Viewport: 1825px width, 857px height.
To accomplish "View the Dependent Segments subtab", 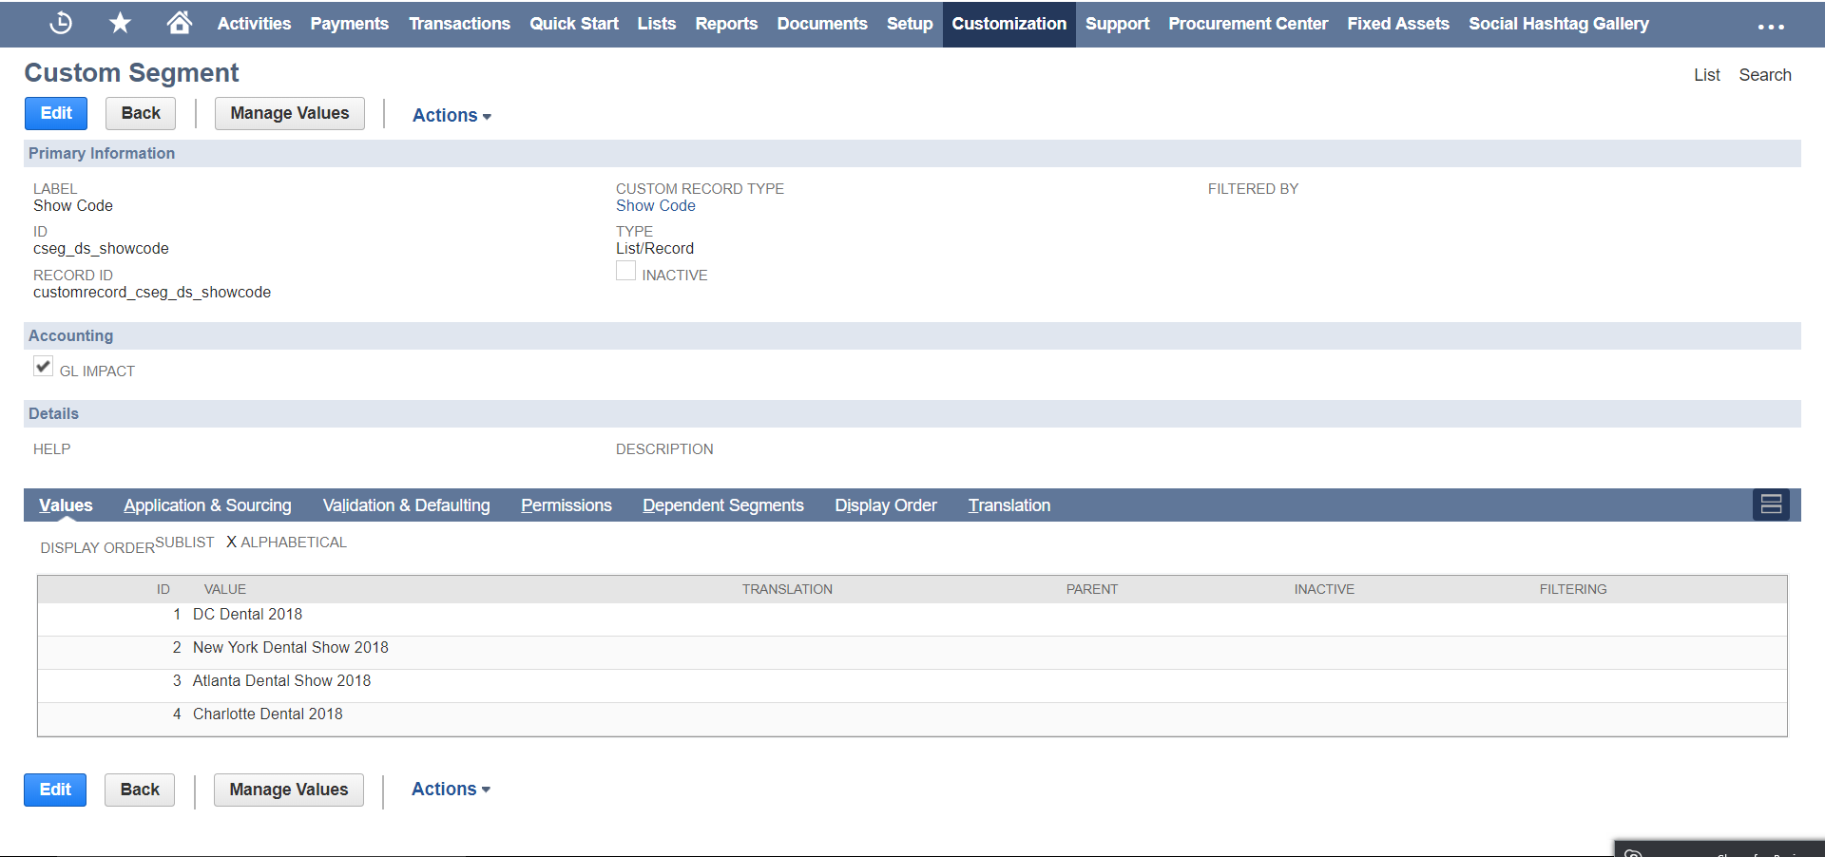I will click(x=722, y=505).
